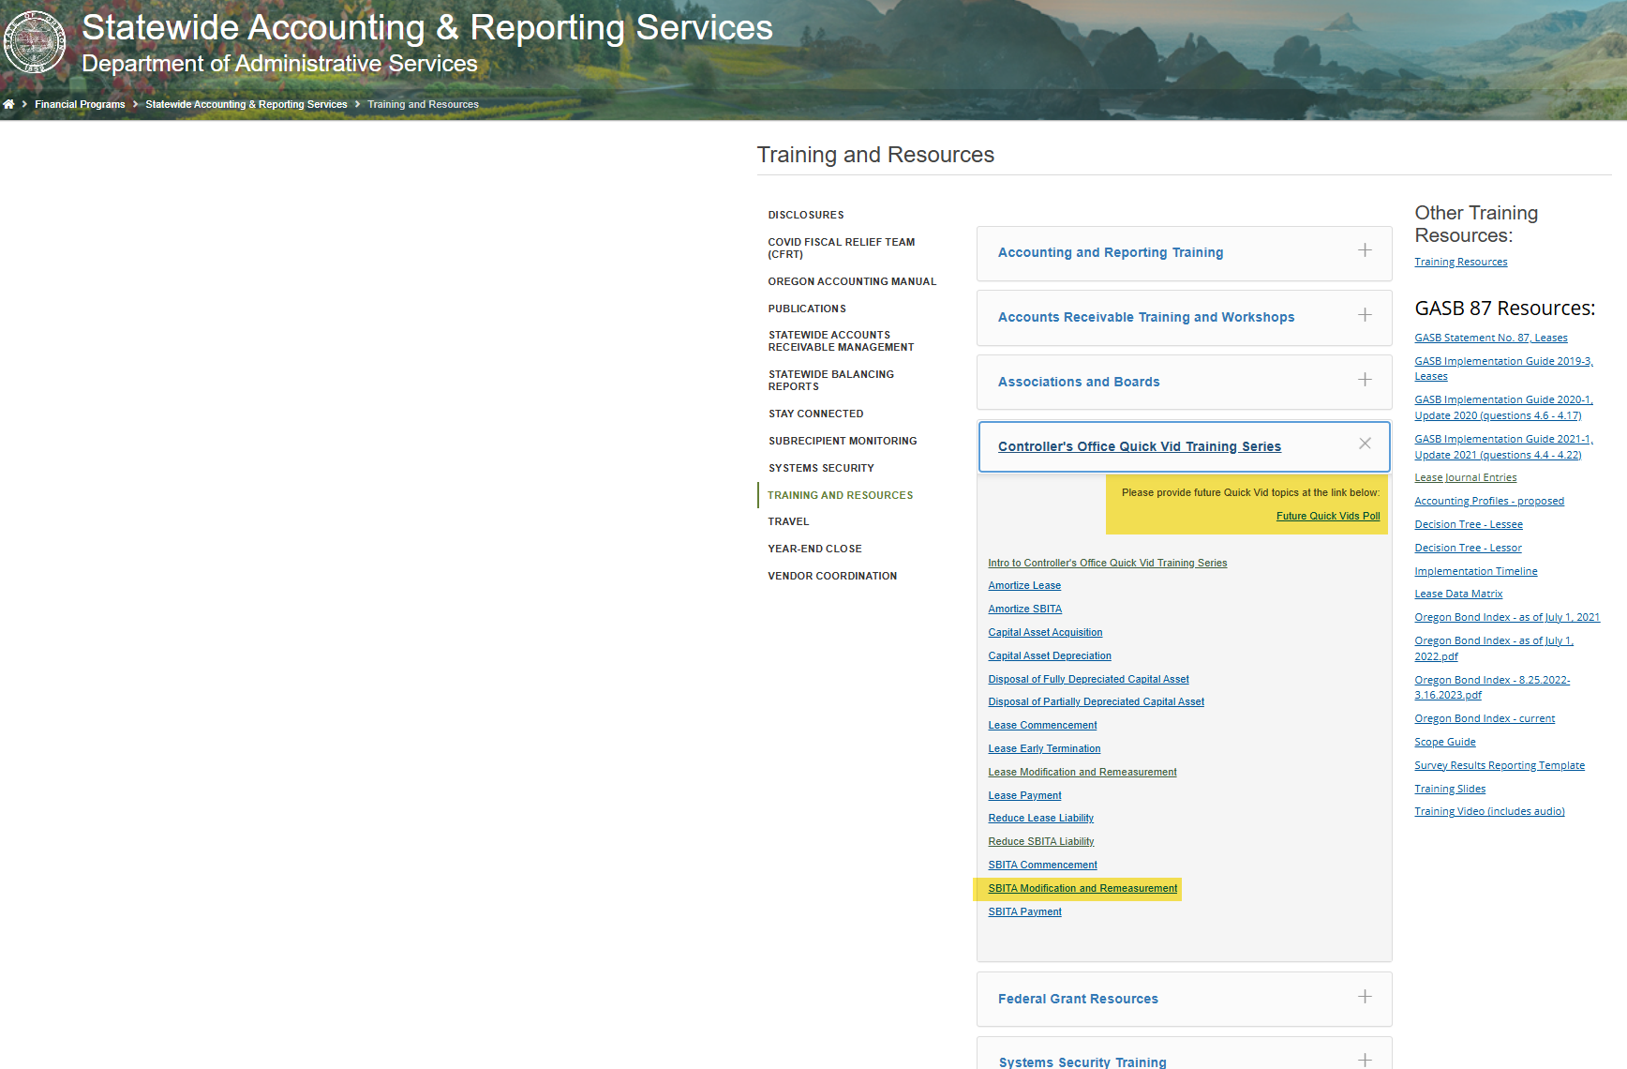The image size is (1627, 1069).
Task: Open the Lease Early Termination link
Action: click(1044, 748)
